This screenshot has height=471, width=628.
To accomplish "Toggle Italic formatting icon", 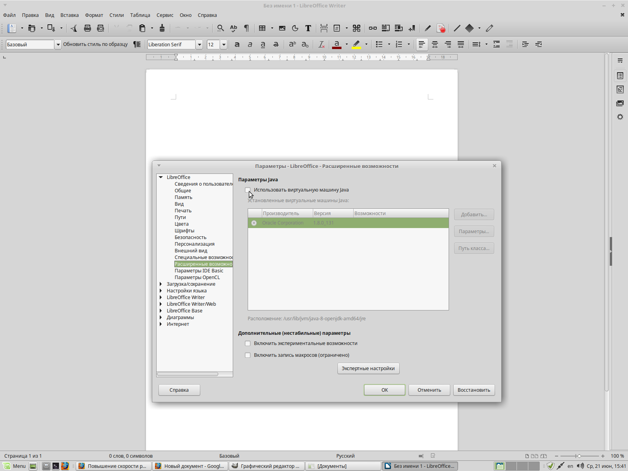I will point(250,44).
